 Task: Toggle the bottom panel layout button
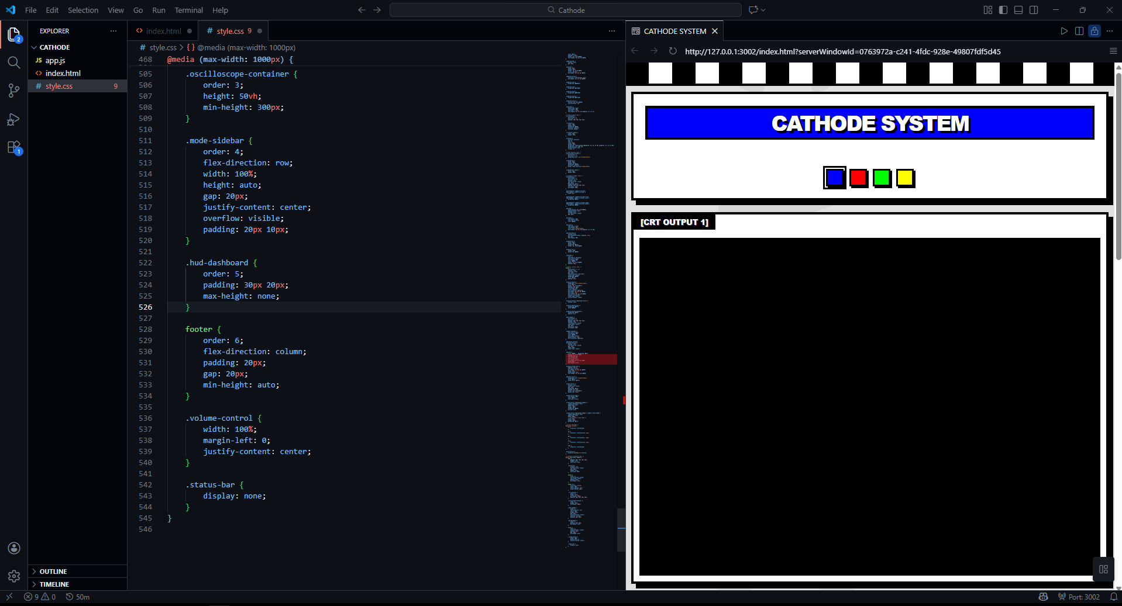pos(1018,10)
